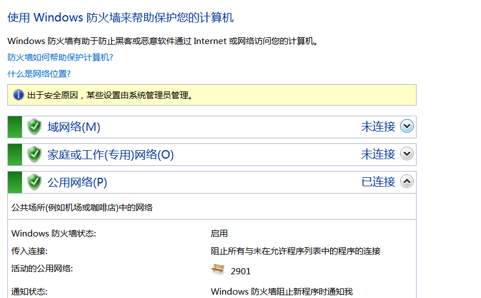
Task: Click the green block left of 域网络(M)
Action: point(15,127)
